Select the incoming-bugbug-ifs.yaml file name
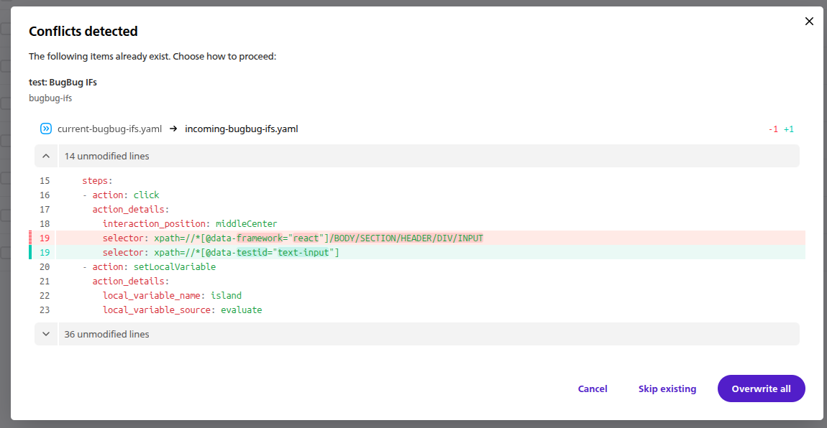This screenshot has height=428, width=827. click(242, 129)
